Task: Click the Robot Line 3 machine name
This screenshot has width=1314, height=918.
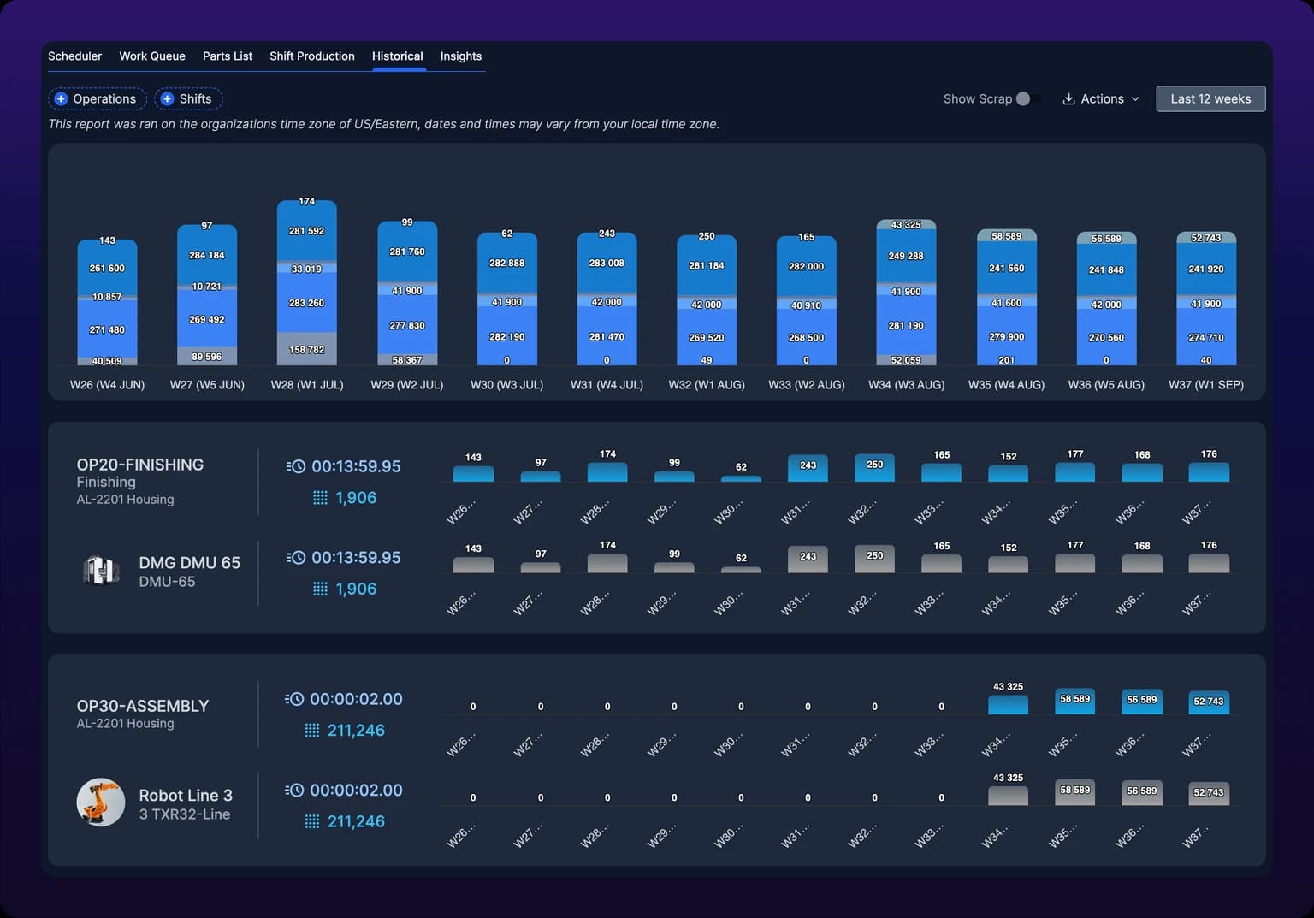Action: pos(186,796)
